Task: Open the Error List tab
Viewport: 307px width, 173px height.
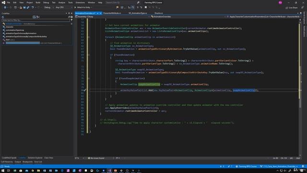Action: [38, 162]
